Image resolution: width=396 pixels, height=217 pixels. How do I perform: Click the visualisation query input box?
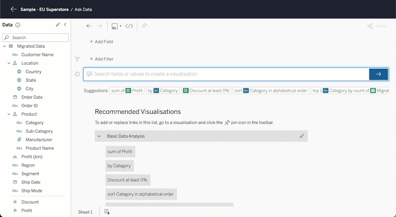pyautogui.click(x=226, y=74)
